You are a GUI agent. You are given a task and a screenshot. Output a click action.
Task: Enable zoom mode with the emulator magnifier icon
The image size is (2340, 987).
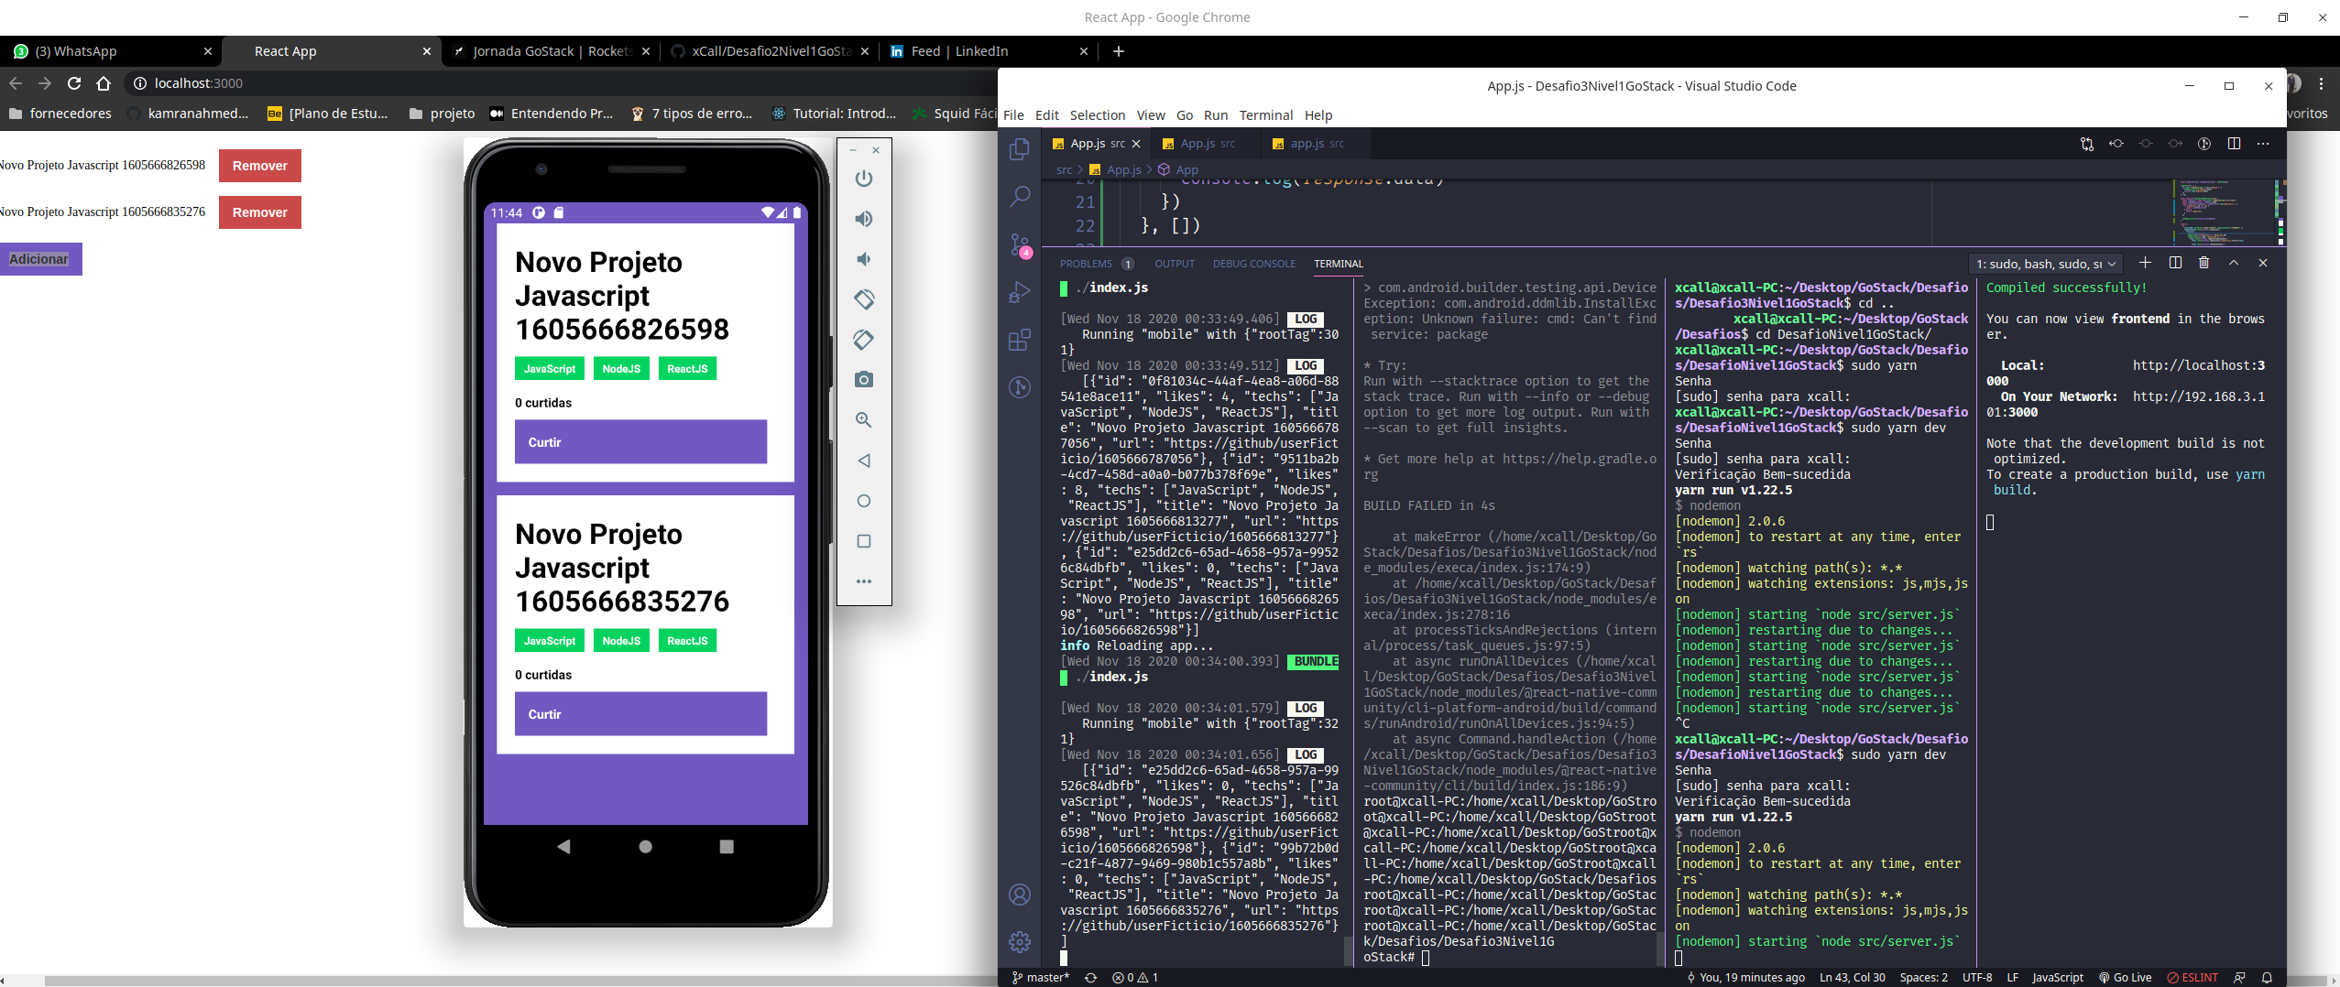point(864,420)
